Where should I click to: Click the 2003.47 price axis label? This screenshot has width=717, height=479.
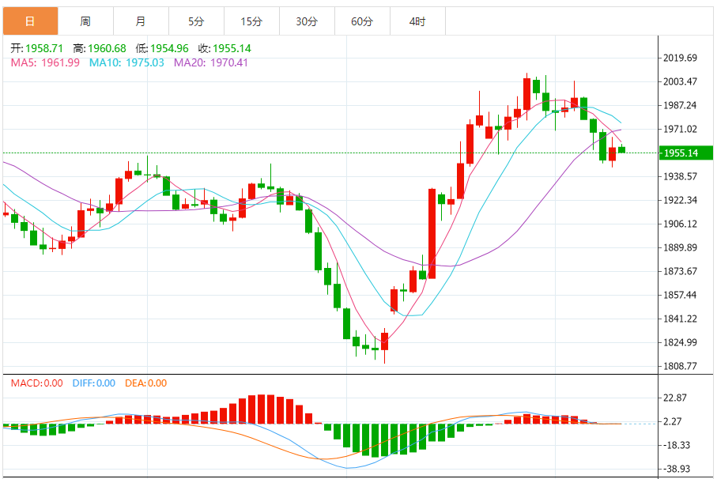680,82
